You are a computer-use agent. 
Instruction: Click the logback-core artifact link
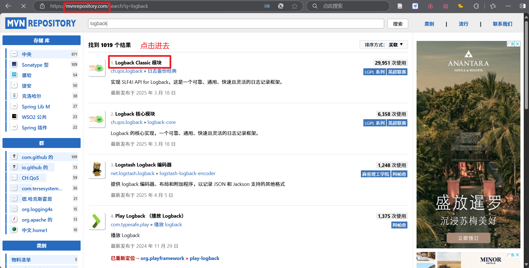[161, 122]
